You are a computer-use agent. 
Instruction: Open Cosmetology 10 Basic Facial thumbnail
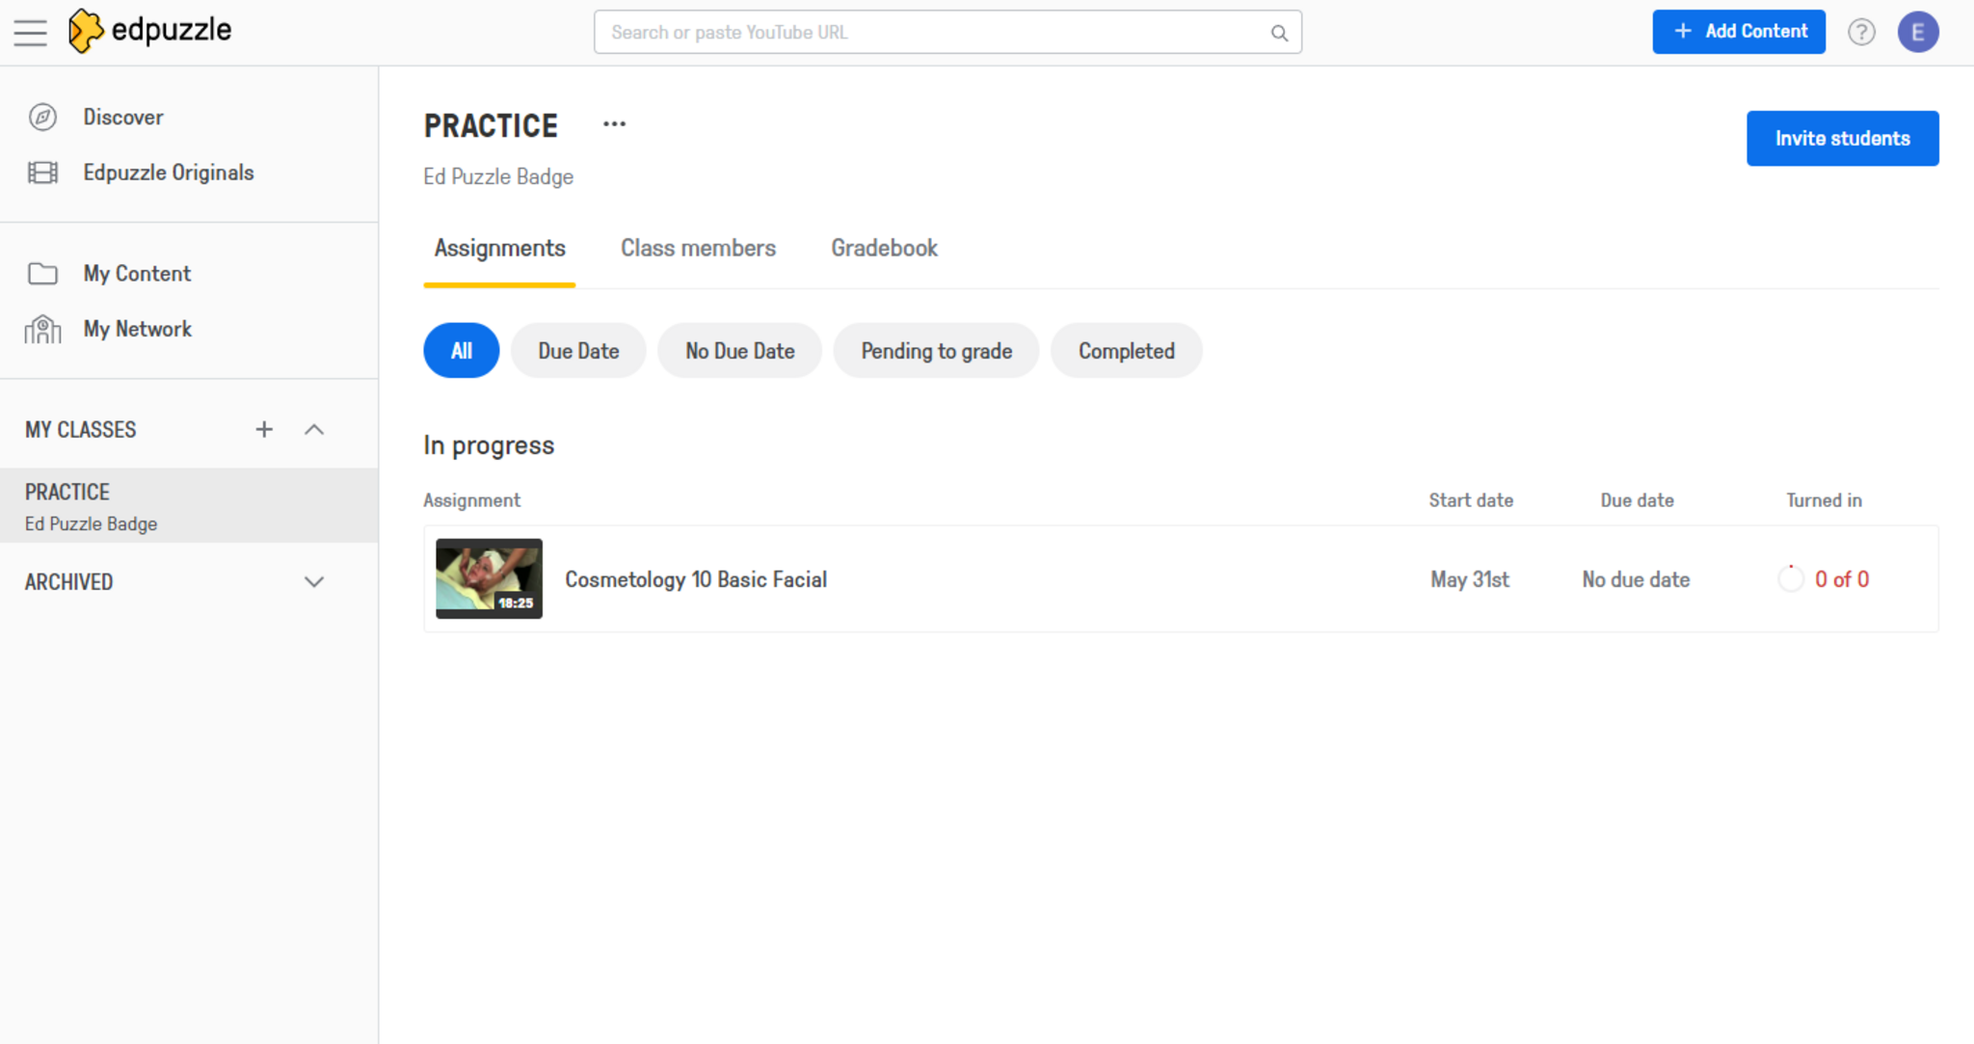pos(489,578)
